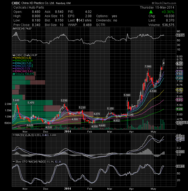Click the 5.900 gap-up high label

pyautogui.click(x=127, y=95)
